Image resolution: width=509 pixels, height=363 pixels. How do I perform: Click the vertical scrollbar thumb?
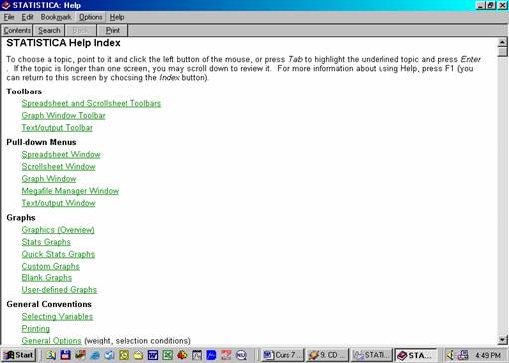tap(502, 52)
